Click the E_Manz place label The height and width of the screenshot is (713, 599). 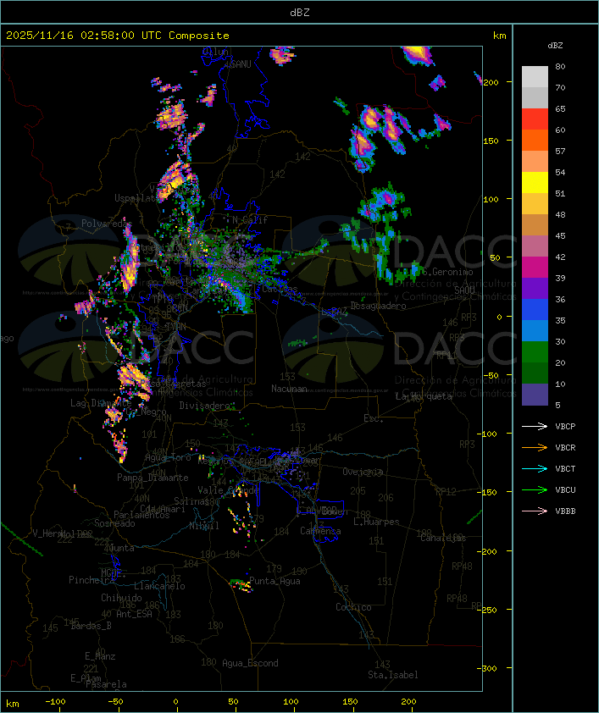tap(100, 656)
